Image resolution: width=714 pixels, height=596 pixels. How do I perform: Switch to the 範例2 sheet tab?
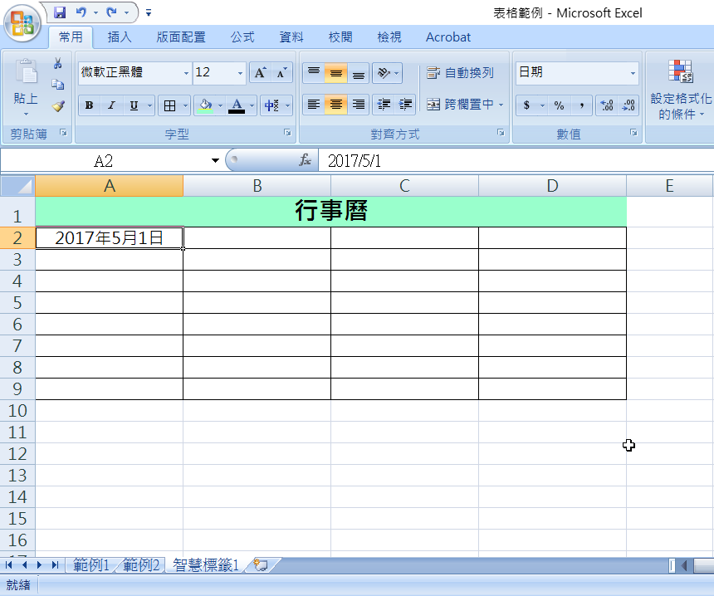click(141, 564)
